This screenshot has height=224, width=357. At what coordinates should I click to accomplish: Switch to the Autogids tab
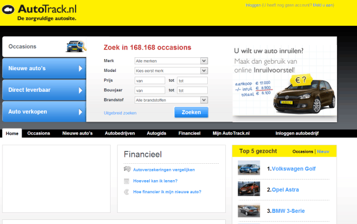(x=156, y=133)
